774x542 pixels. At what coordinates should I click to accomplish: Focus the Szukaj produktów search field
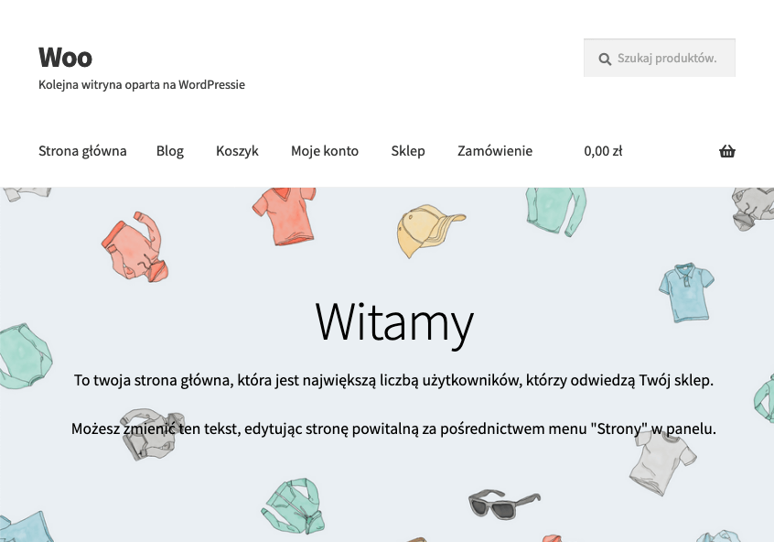point(660,58)
